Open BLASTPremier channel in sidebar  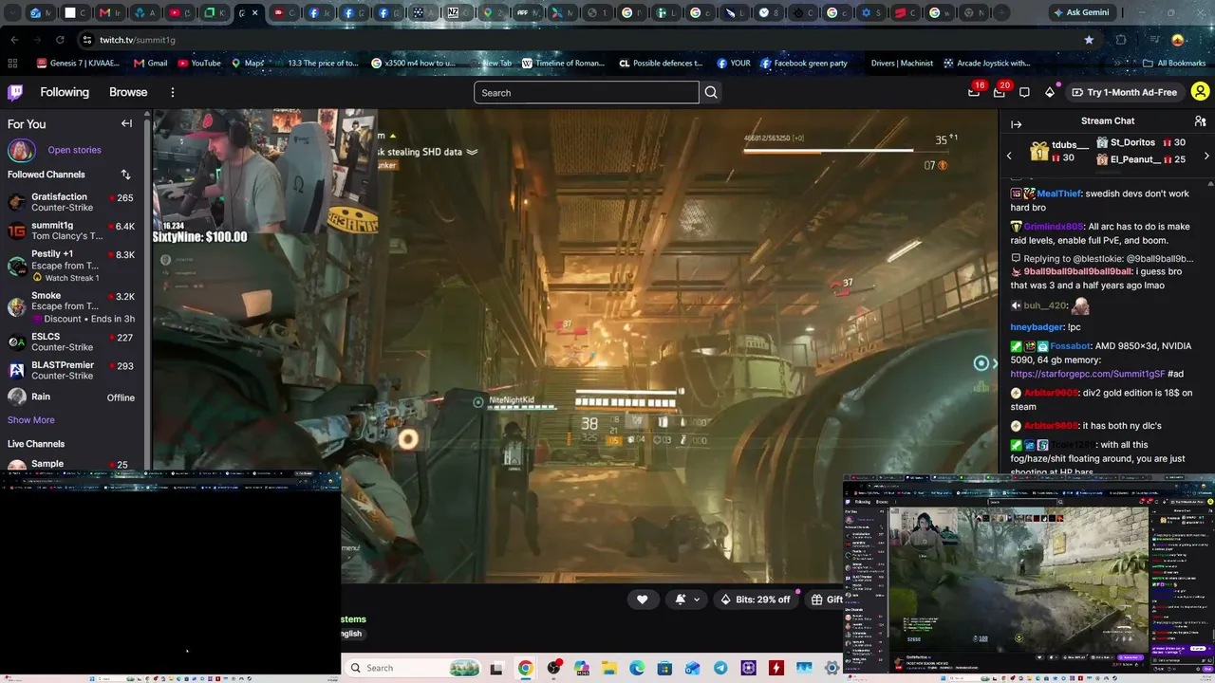point(73,370)
